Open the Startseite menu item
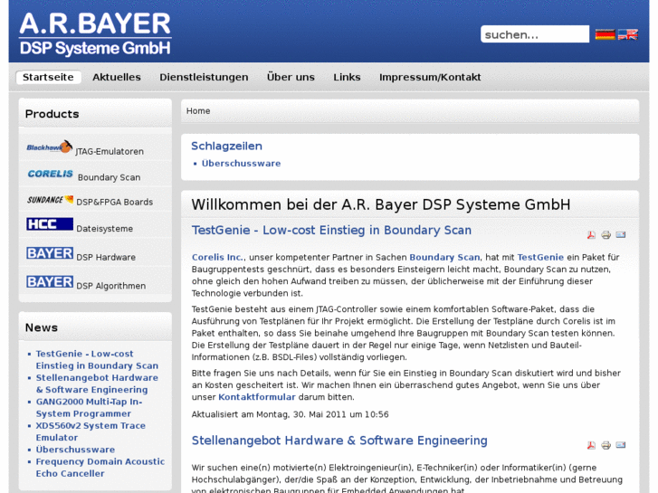 pos(48,77)
